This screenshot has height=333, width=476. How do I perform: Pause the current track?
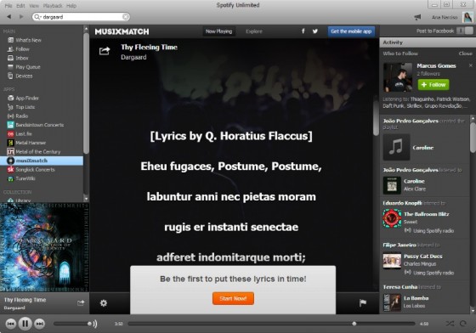25,324
